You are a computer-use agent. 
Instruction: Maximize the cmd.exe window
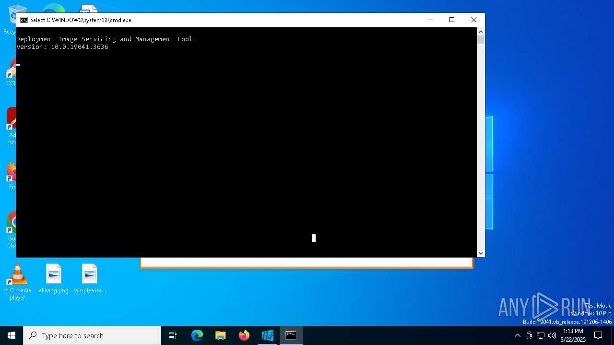[452, 20]
